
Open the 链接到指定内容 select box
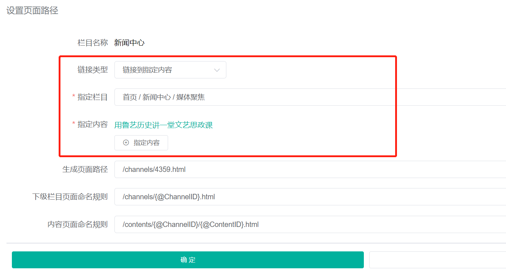point(166,70)
